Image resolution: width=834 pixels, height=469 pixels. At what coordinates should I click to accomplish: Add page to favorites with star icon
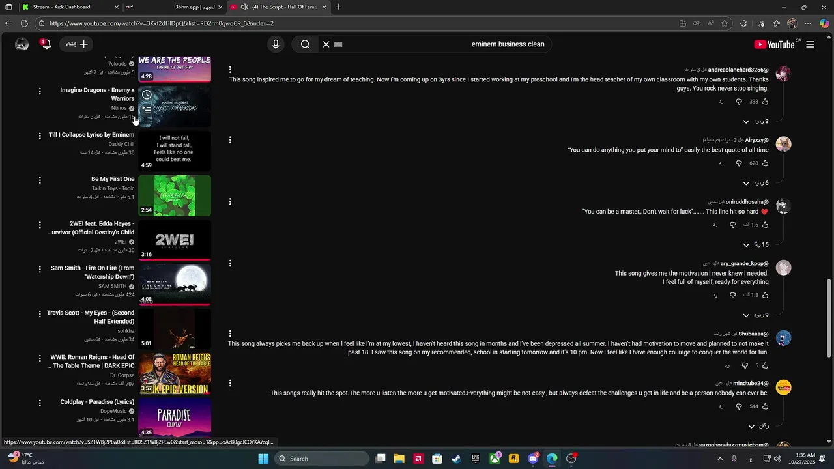[x=725, y=23]
